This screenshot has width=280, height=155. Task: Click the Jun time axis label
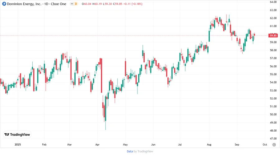click(x=153, y=145)
